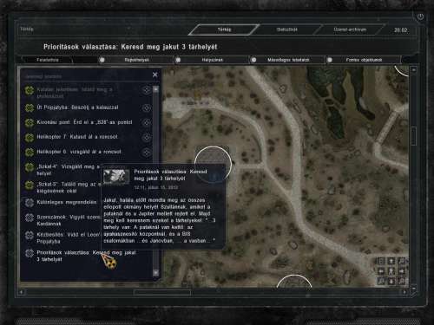Select the 'Prioritások választása' task list icon

(x=30, y=253)
